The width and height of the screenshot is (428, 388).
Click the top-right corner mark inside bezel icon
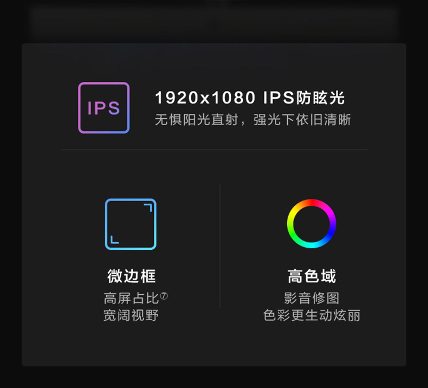(148, 208)
